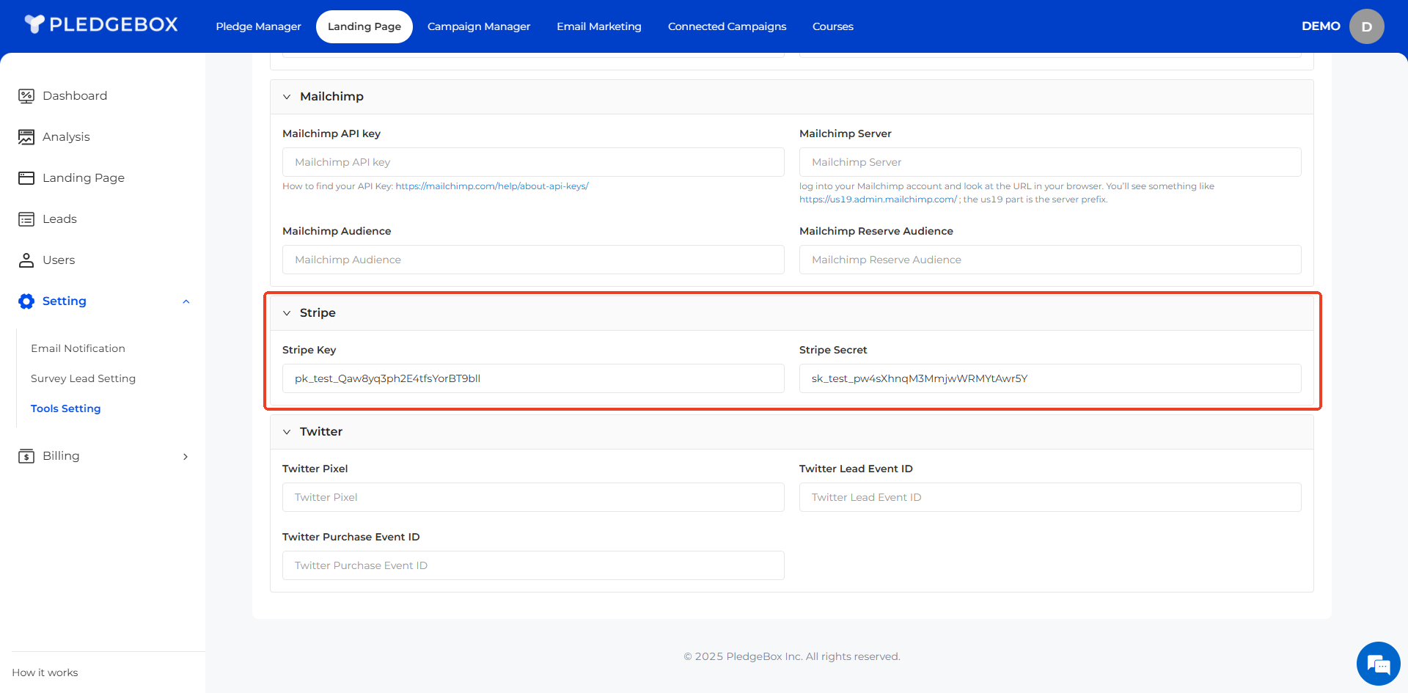1408x693 pixels.
Task: Click into Mailchimp Reserve Audience field
Action: [1050, 260]
